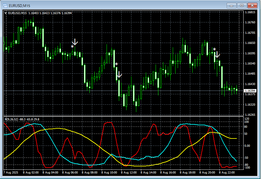Click the 8 Aug 02:00 time label
Viewport: 261px width, 179px height.
coord(31,172)
